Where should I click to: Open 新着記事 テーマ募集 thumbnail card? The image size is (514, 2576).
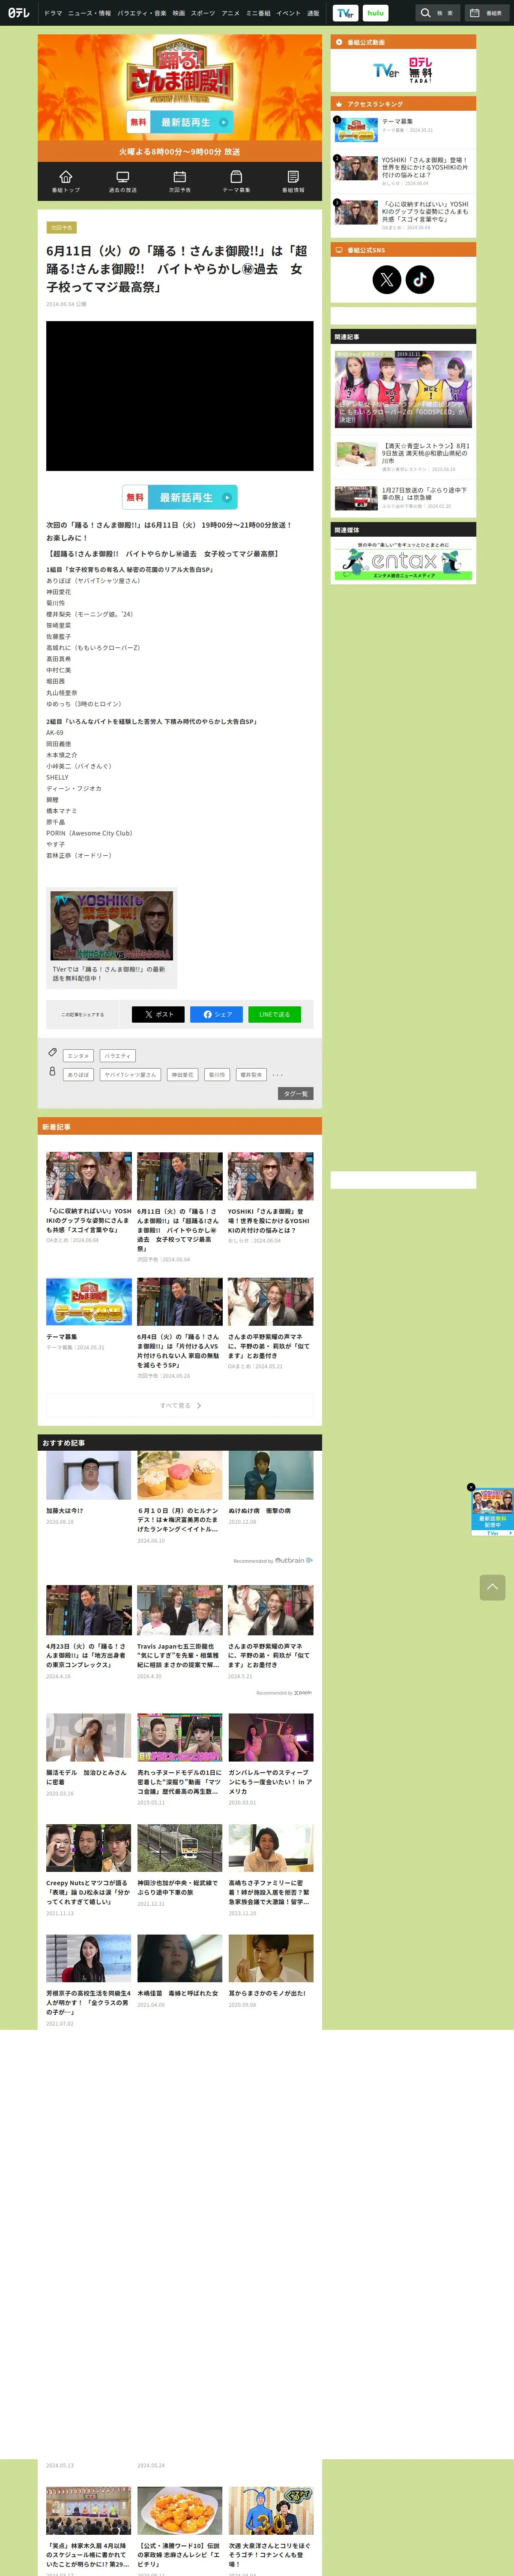point(89,1302)
